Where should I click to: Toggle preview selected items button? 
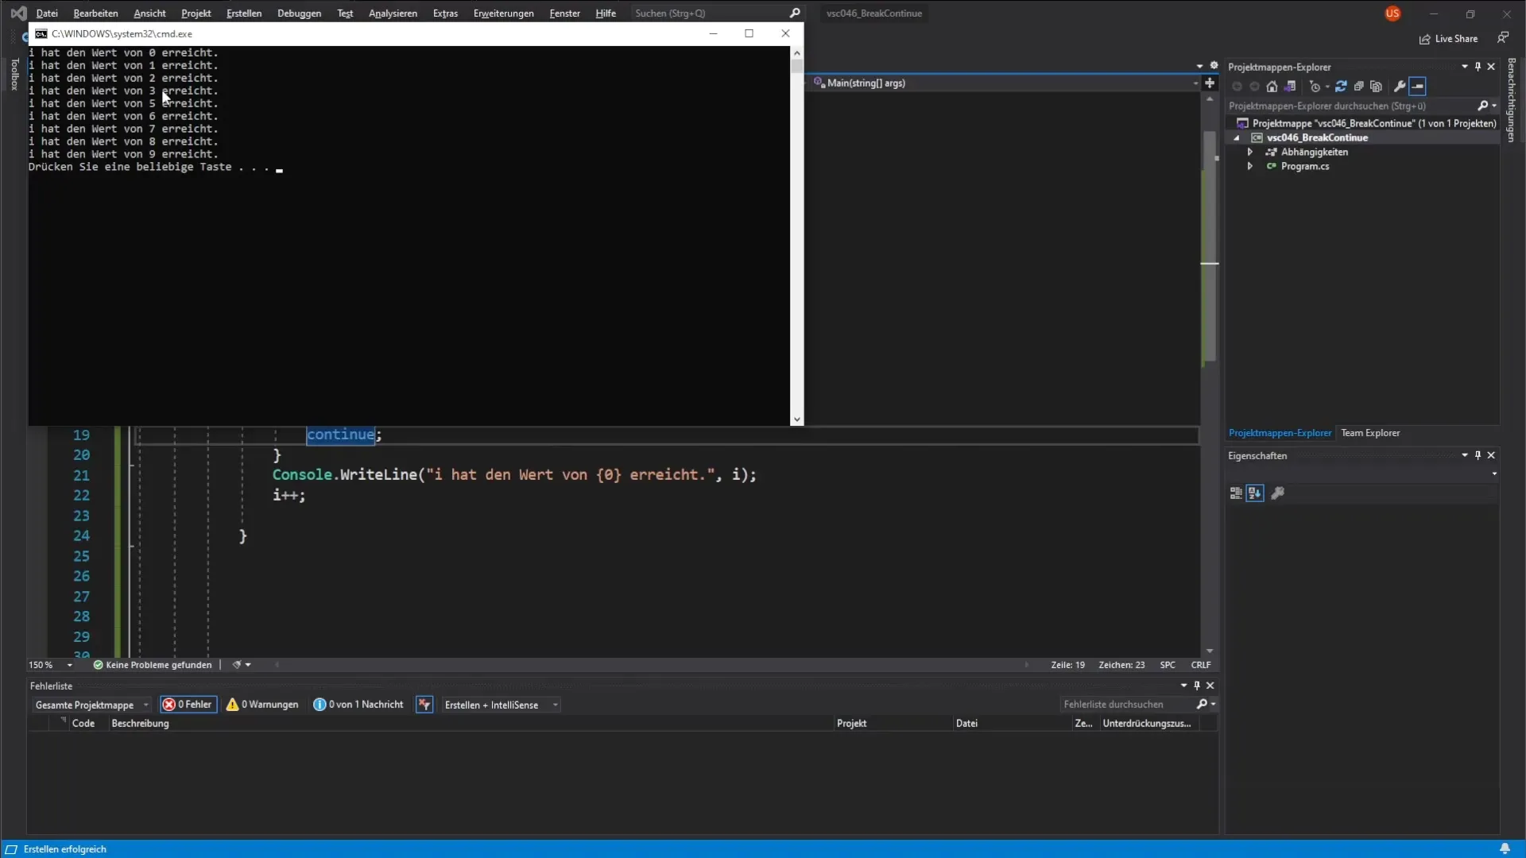[x=1418, y=87]
